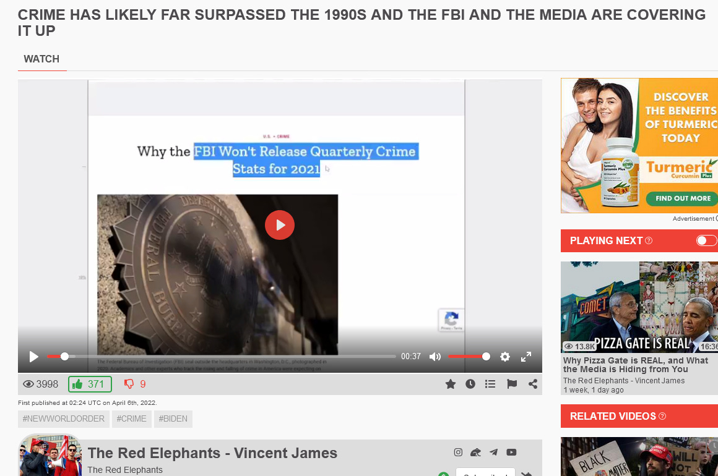The height and width of the screenshot is (476, 718).
Task: Add to watch later with clock icon
Action: click(470, 384)
